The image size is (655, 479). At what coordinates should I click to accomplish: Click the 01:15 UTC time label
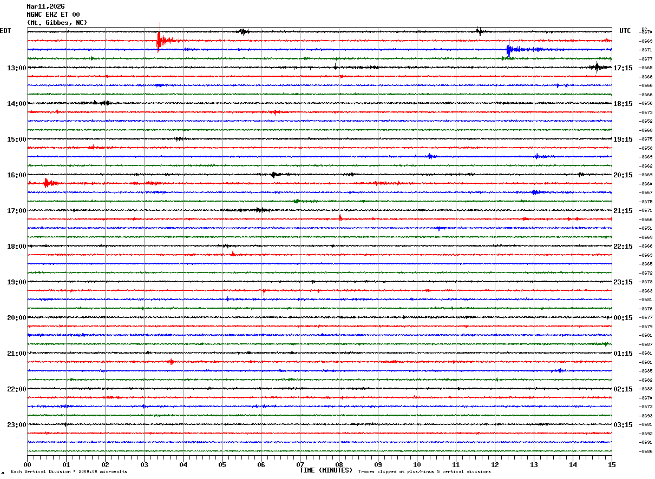point(623,354)
